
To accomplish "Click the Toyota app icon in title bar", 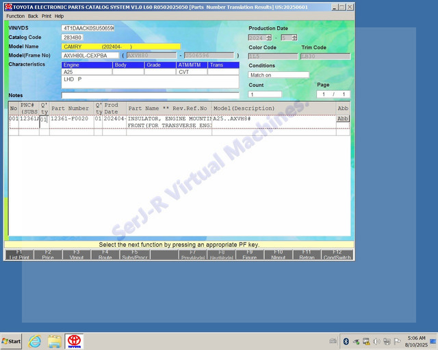I will [x=9, y=7].
